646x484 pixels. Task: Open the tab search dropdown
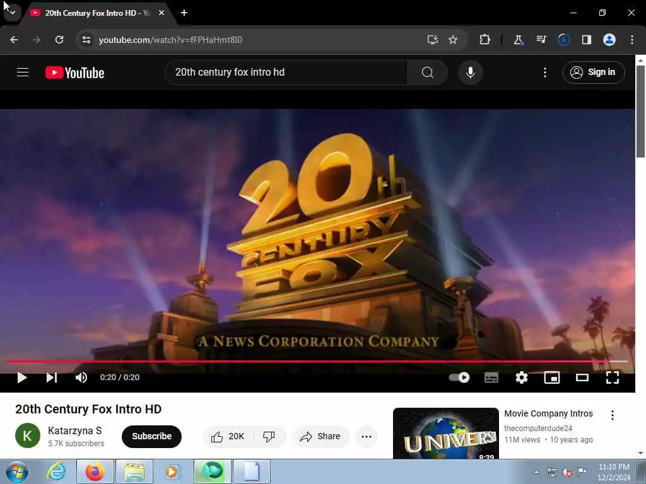point(13,13)
